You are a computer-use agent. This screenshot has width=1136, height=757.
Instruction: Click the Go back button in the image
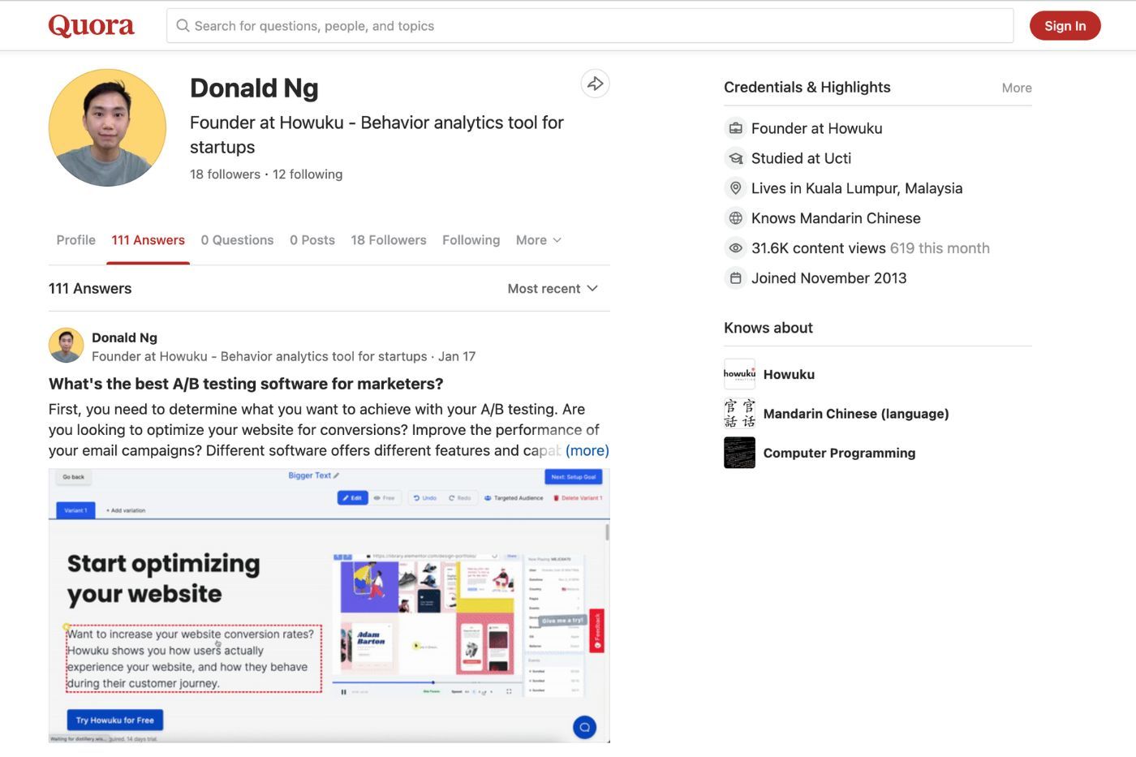pos(74,477)
